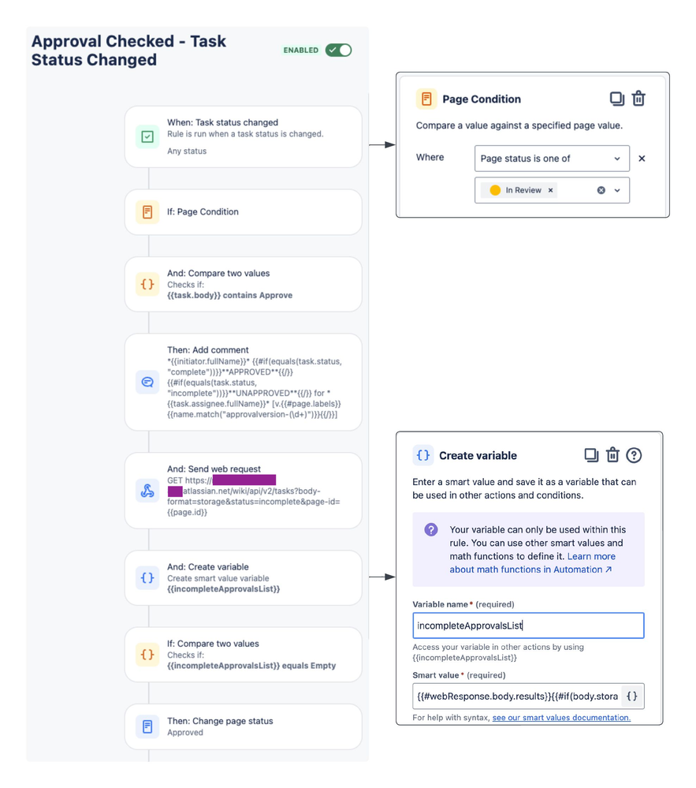
Task: Click '{{incompleteApprovalsList}} equals Empty' text
Action: pos(251,666)
